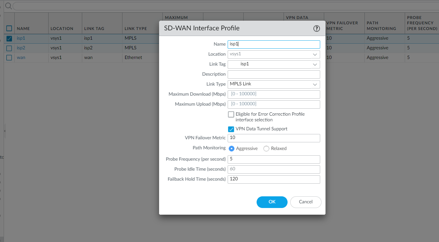Uncheck the isp1 row checkbox
The image size is (439, 242).
click(x=9, y=38)
